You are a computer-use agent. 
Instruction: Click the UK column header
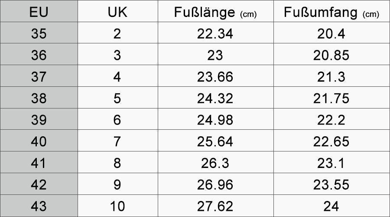coord(117,12)
